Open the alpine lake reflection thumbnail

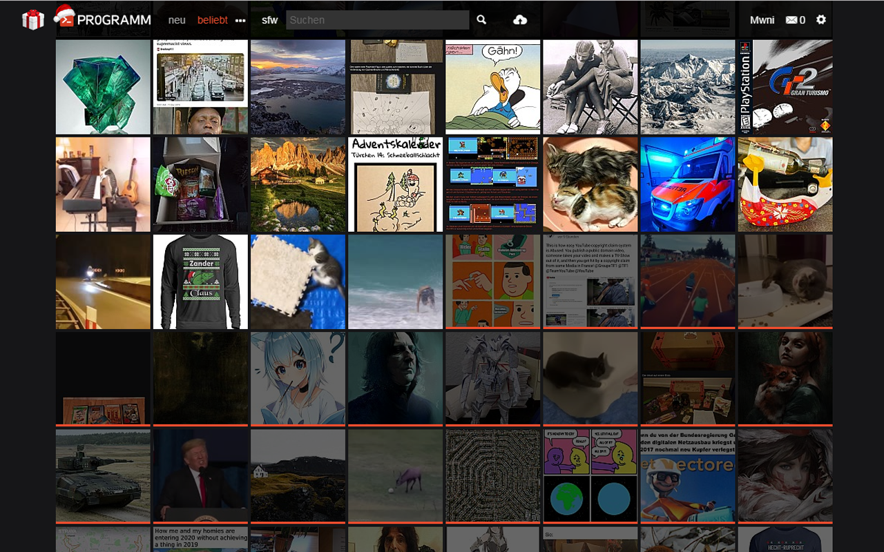tap(298, 184)
